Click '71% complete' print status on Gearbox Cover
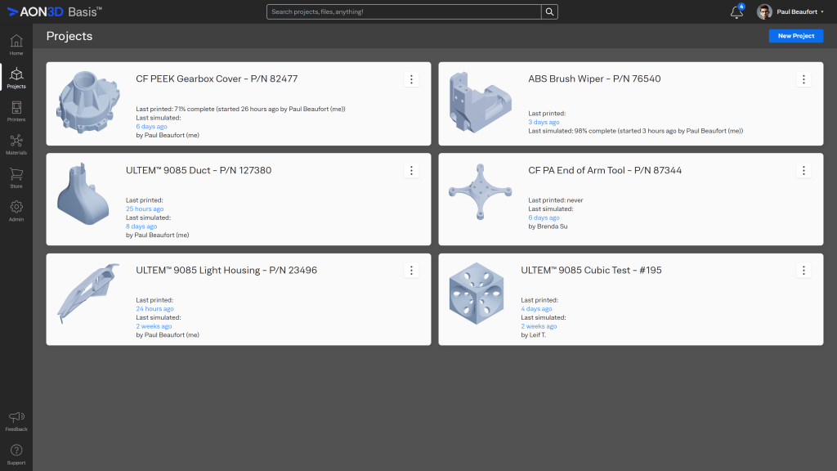The width and height of the screenshot is (837, 471). coord(195,109)
